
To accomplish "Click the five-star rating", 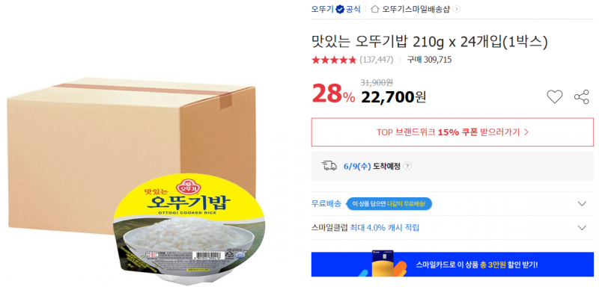I will 334,60.
